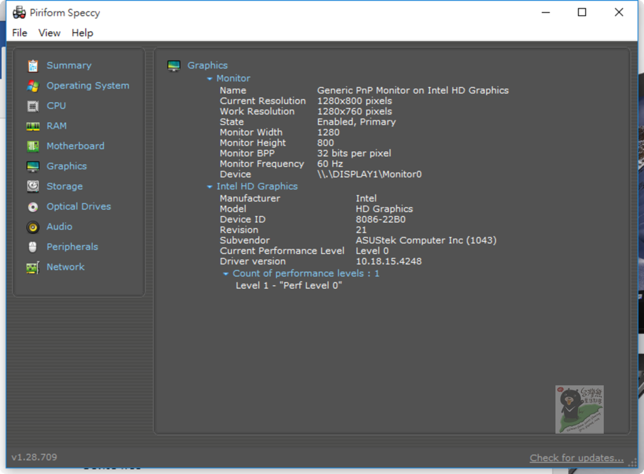Click the \\.\DISPLAY1\Monitor0 device value
Image resolution: width=644 pixels, height=474 pixels.
coord(369,174)
